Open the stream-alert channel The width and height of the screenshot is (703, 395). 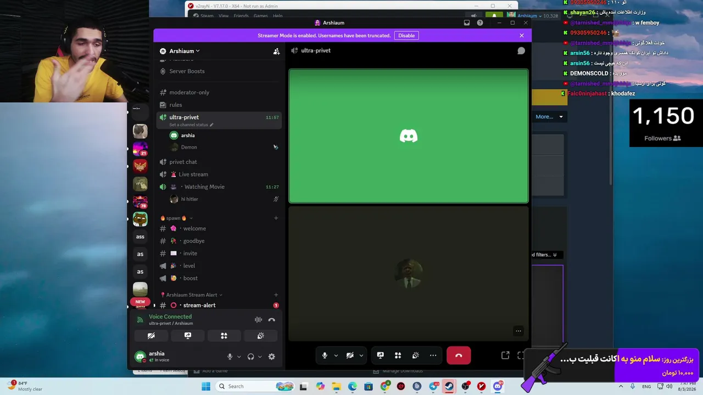(x=219, y=306)
